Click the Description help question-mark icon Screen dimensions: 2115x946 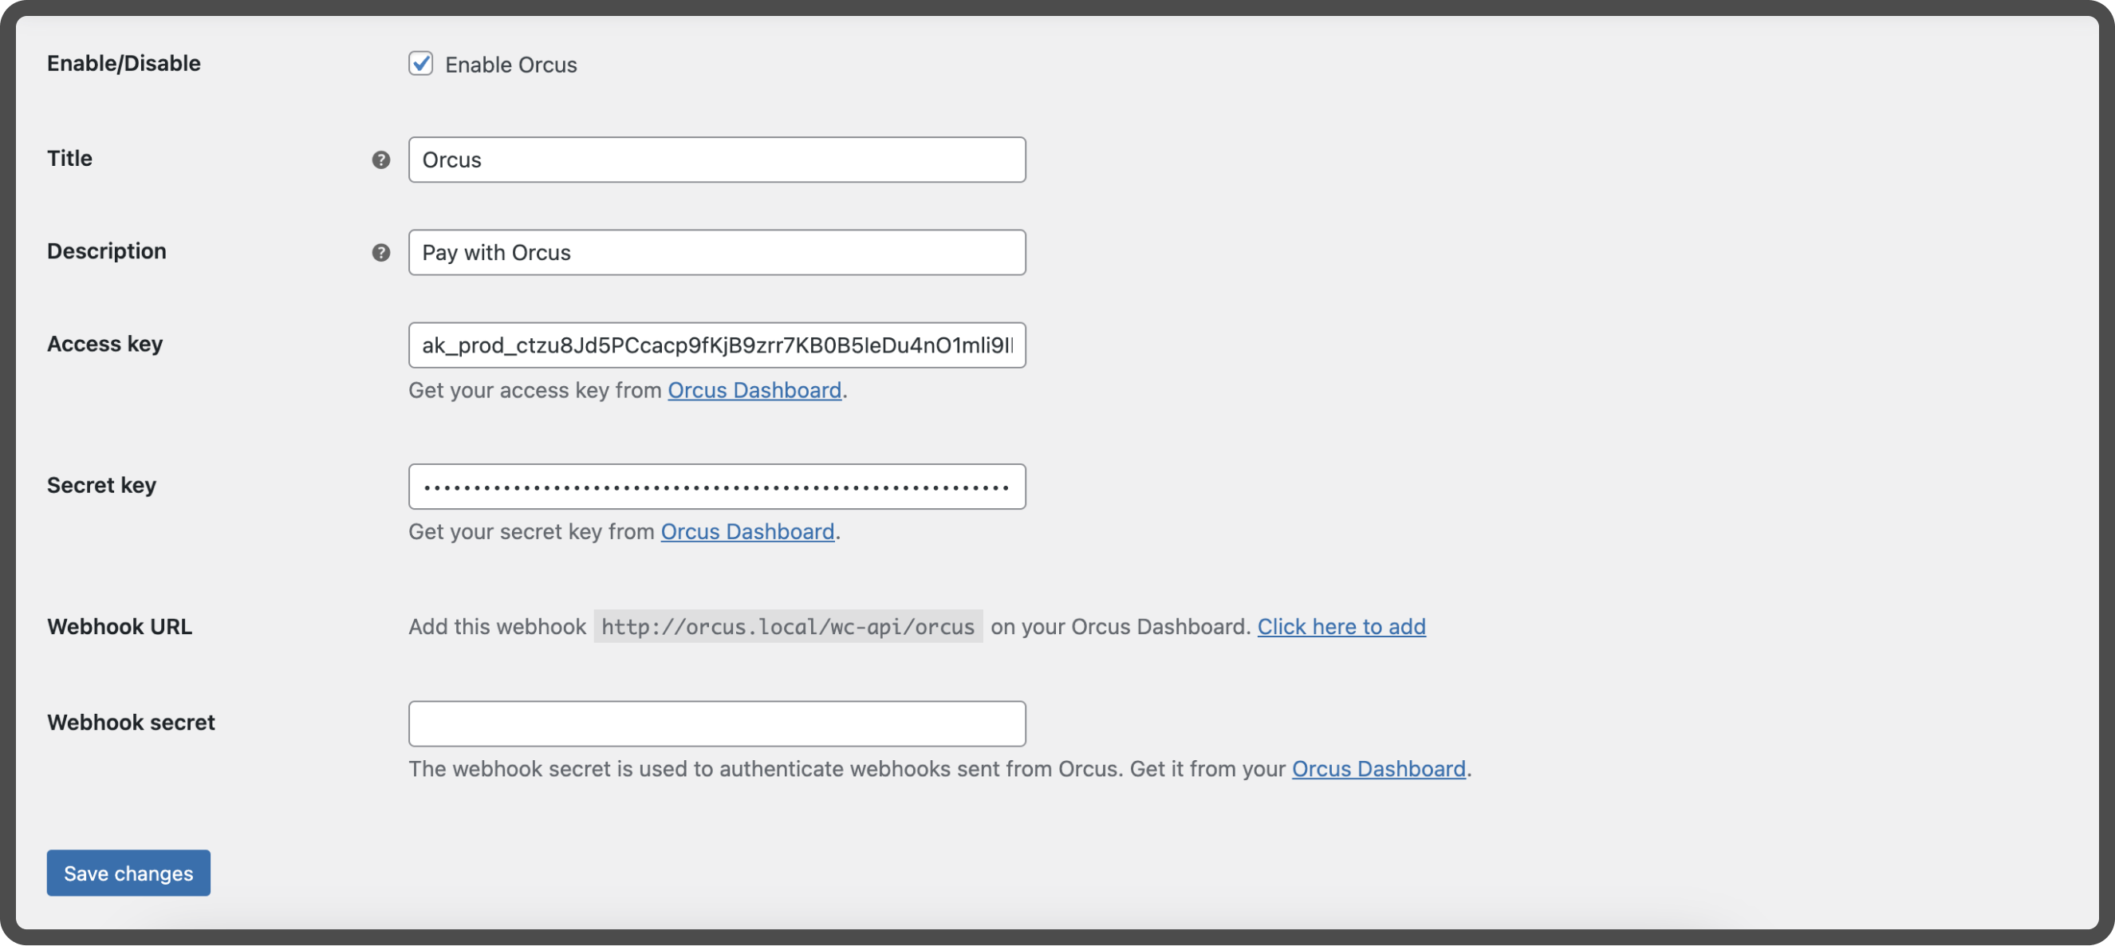coord(380,253)
